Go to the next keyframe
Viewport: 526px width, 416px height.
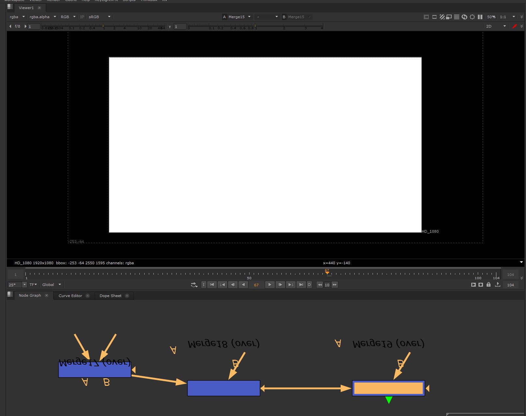click(x=291, y=285)
